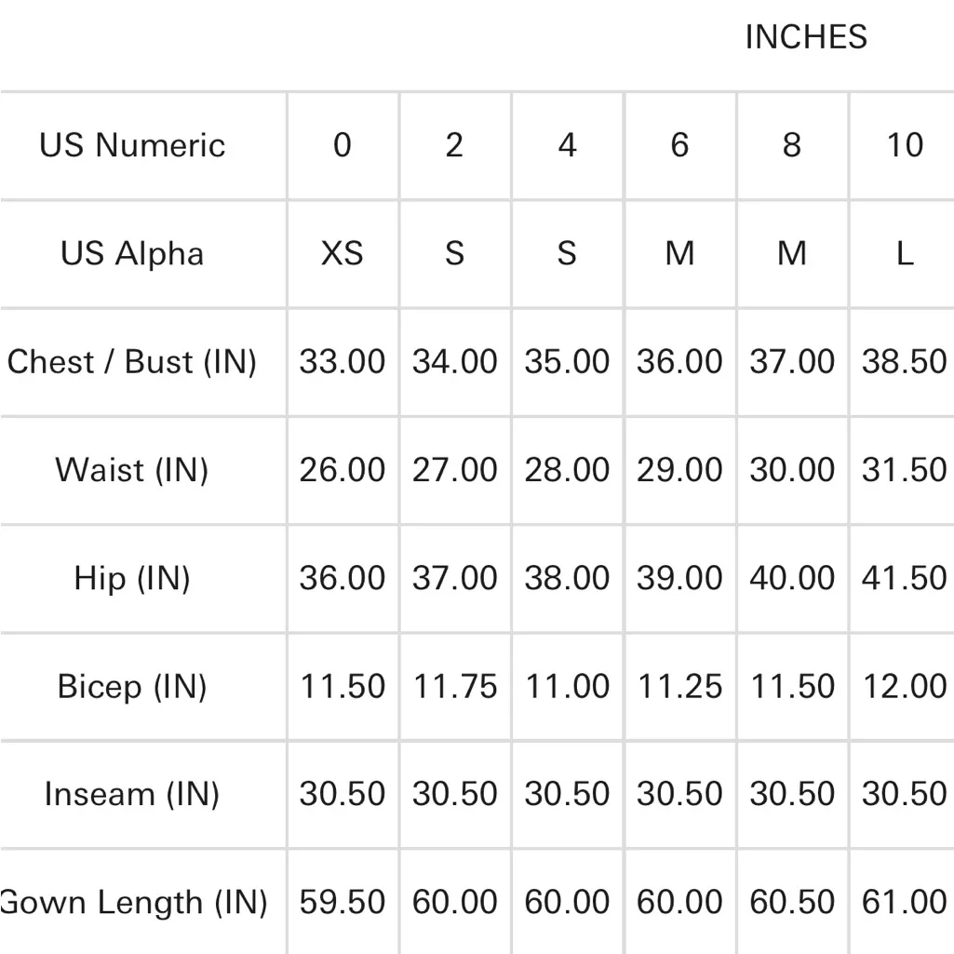
Task: Select the 26.00 waist measurement cell
Action: (x=343, y=469)
